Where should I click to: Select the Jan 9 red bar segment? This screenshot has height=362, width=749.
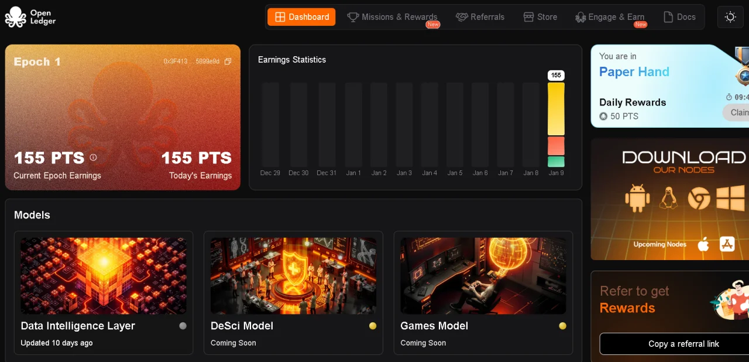[556, 146]
